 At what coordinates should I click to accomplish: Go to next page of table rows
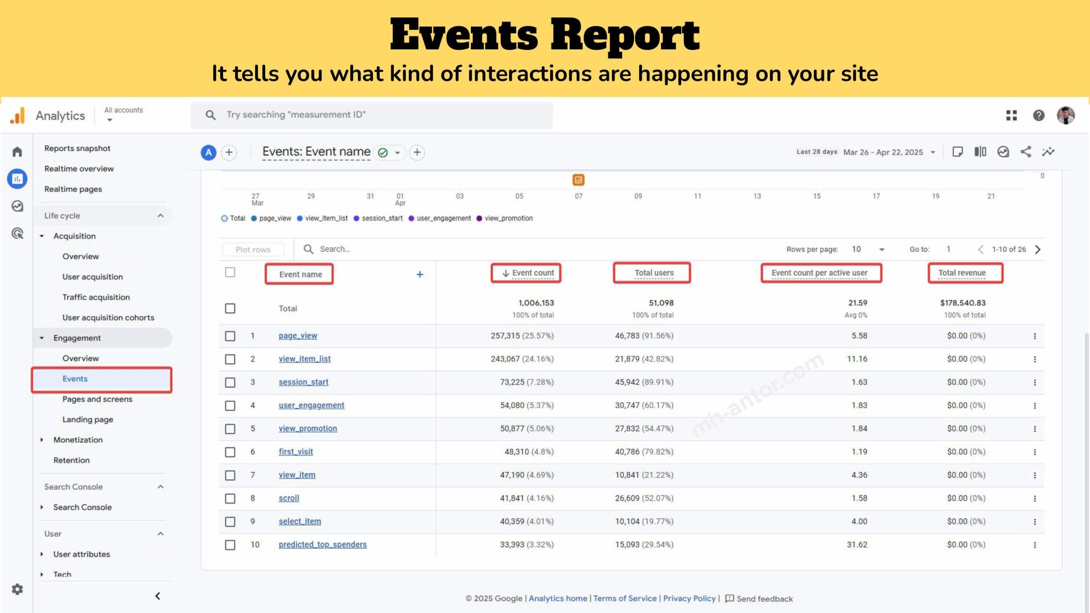click(x=1038, y=249)
